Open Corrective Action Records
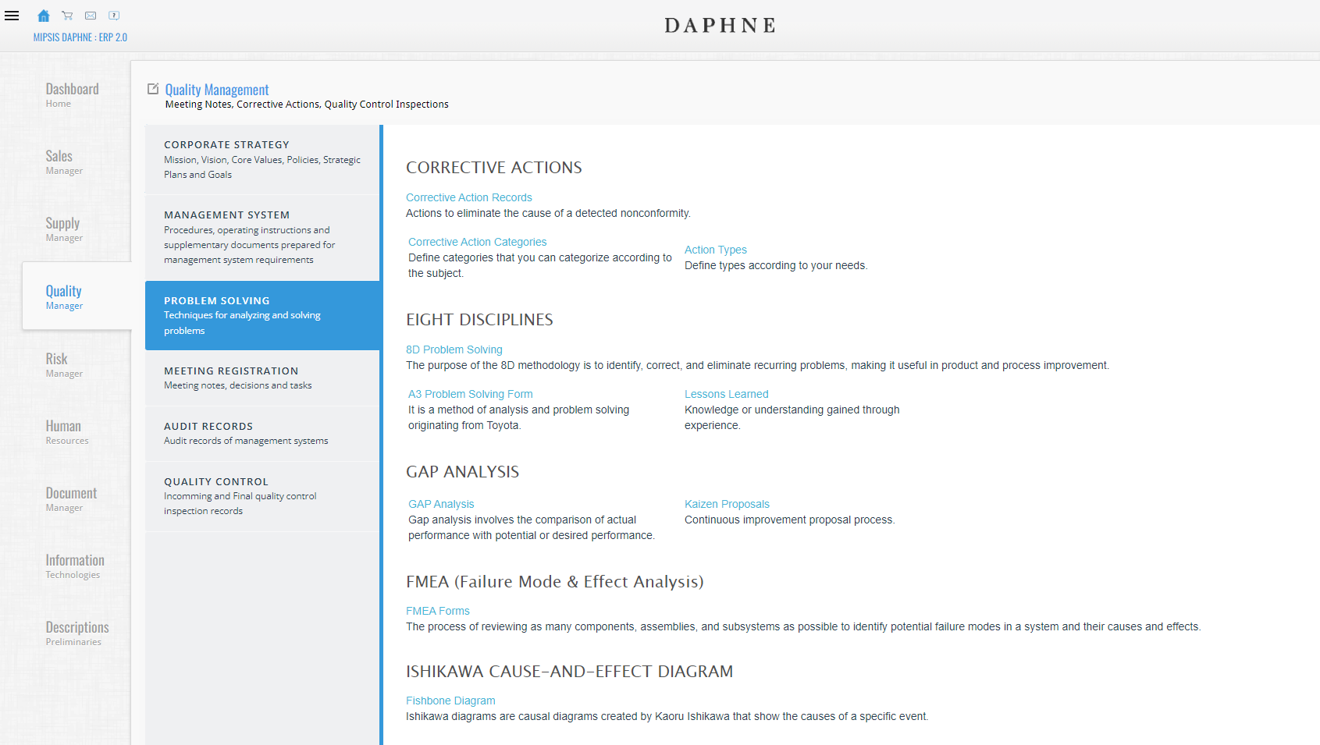Image resolution: width=1320 pixels, height=745 pixels. click(x=469, y=197)
